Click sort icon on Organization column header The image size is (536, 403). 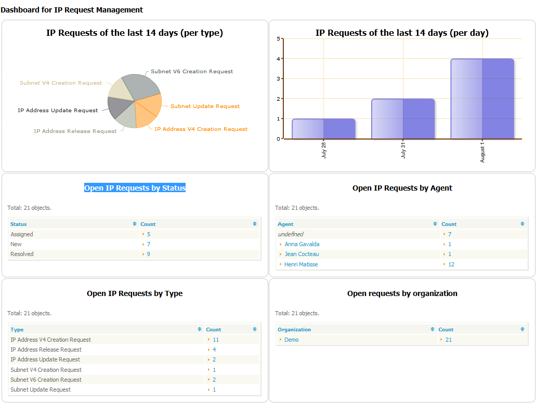433,330
